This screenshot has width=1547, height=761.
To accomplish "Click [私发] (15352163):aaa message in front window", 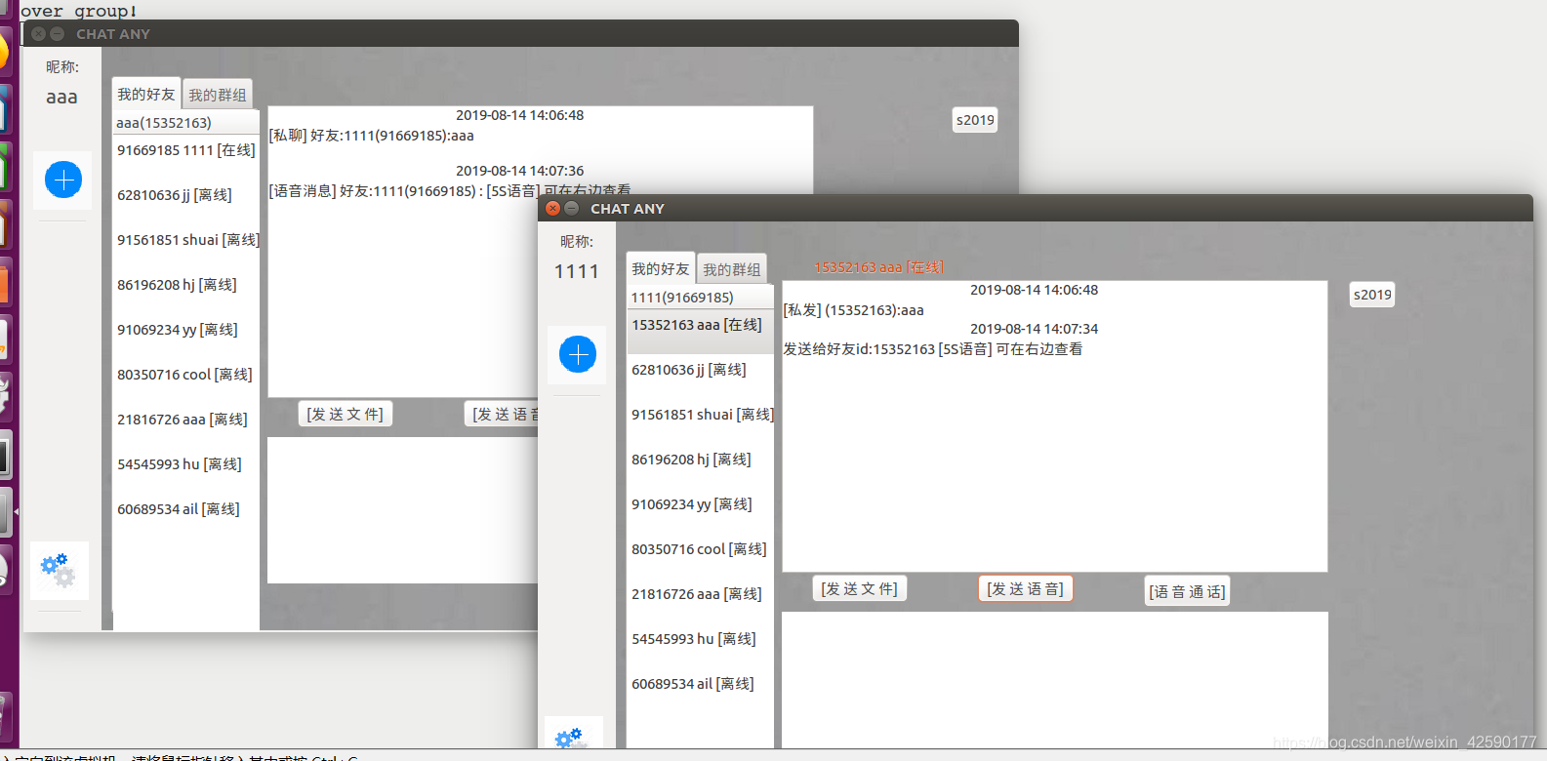I will click(x=854, y=310).
